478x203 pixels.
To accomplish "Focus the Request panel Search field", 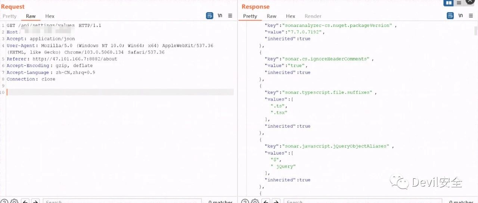I will [x=122, y=202].
